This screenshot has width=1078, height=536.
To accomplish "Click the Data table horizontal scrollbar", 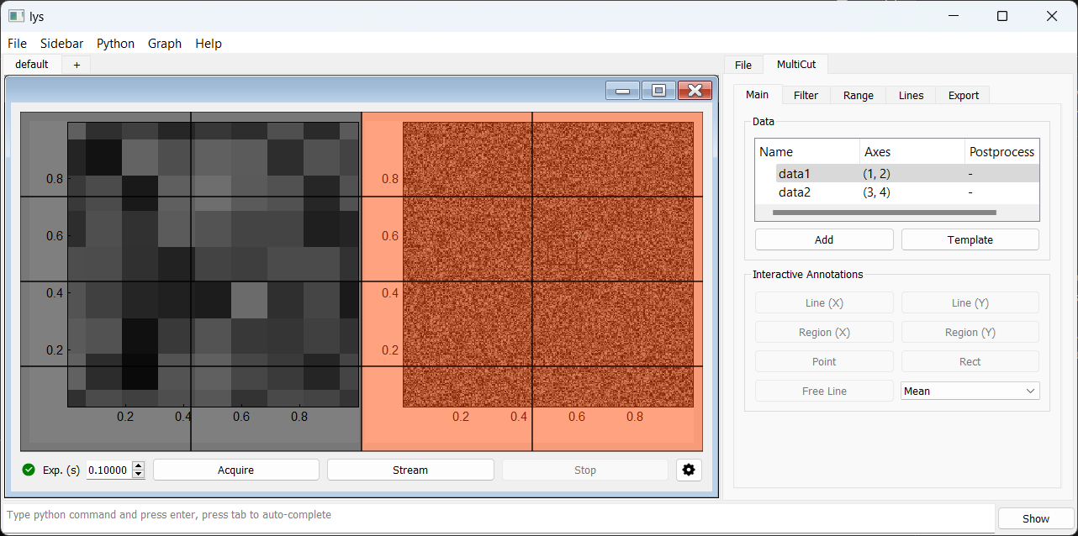I will point(883,213).
